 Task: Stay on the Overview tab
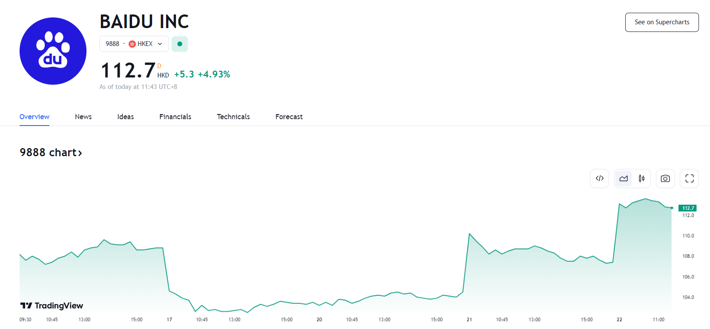pyautogui.click(x=34, y=117)
